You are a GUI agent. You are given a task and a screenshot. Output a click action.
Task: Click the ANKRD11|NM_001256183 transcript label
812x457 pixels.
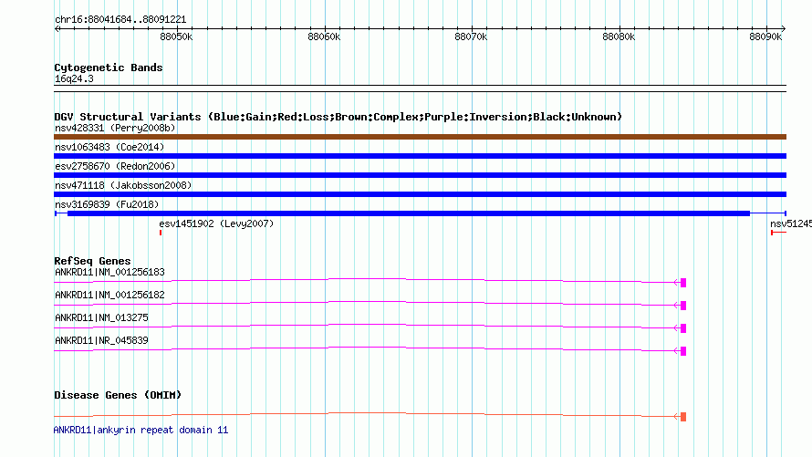click(x=109, y=272)
